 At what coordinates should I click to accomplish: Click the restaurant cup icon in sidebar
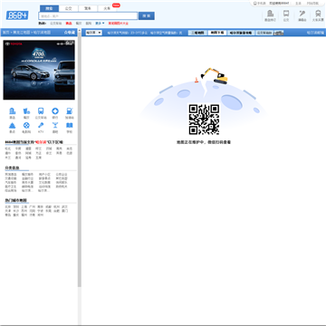(x=26, y=111)
